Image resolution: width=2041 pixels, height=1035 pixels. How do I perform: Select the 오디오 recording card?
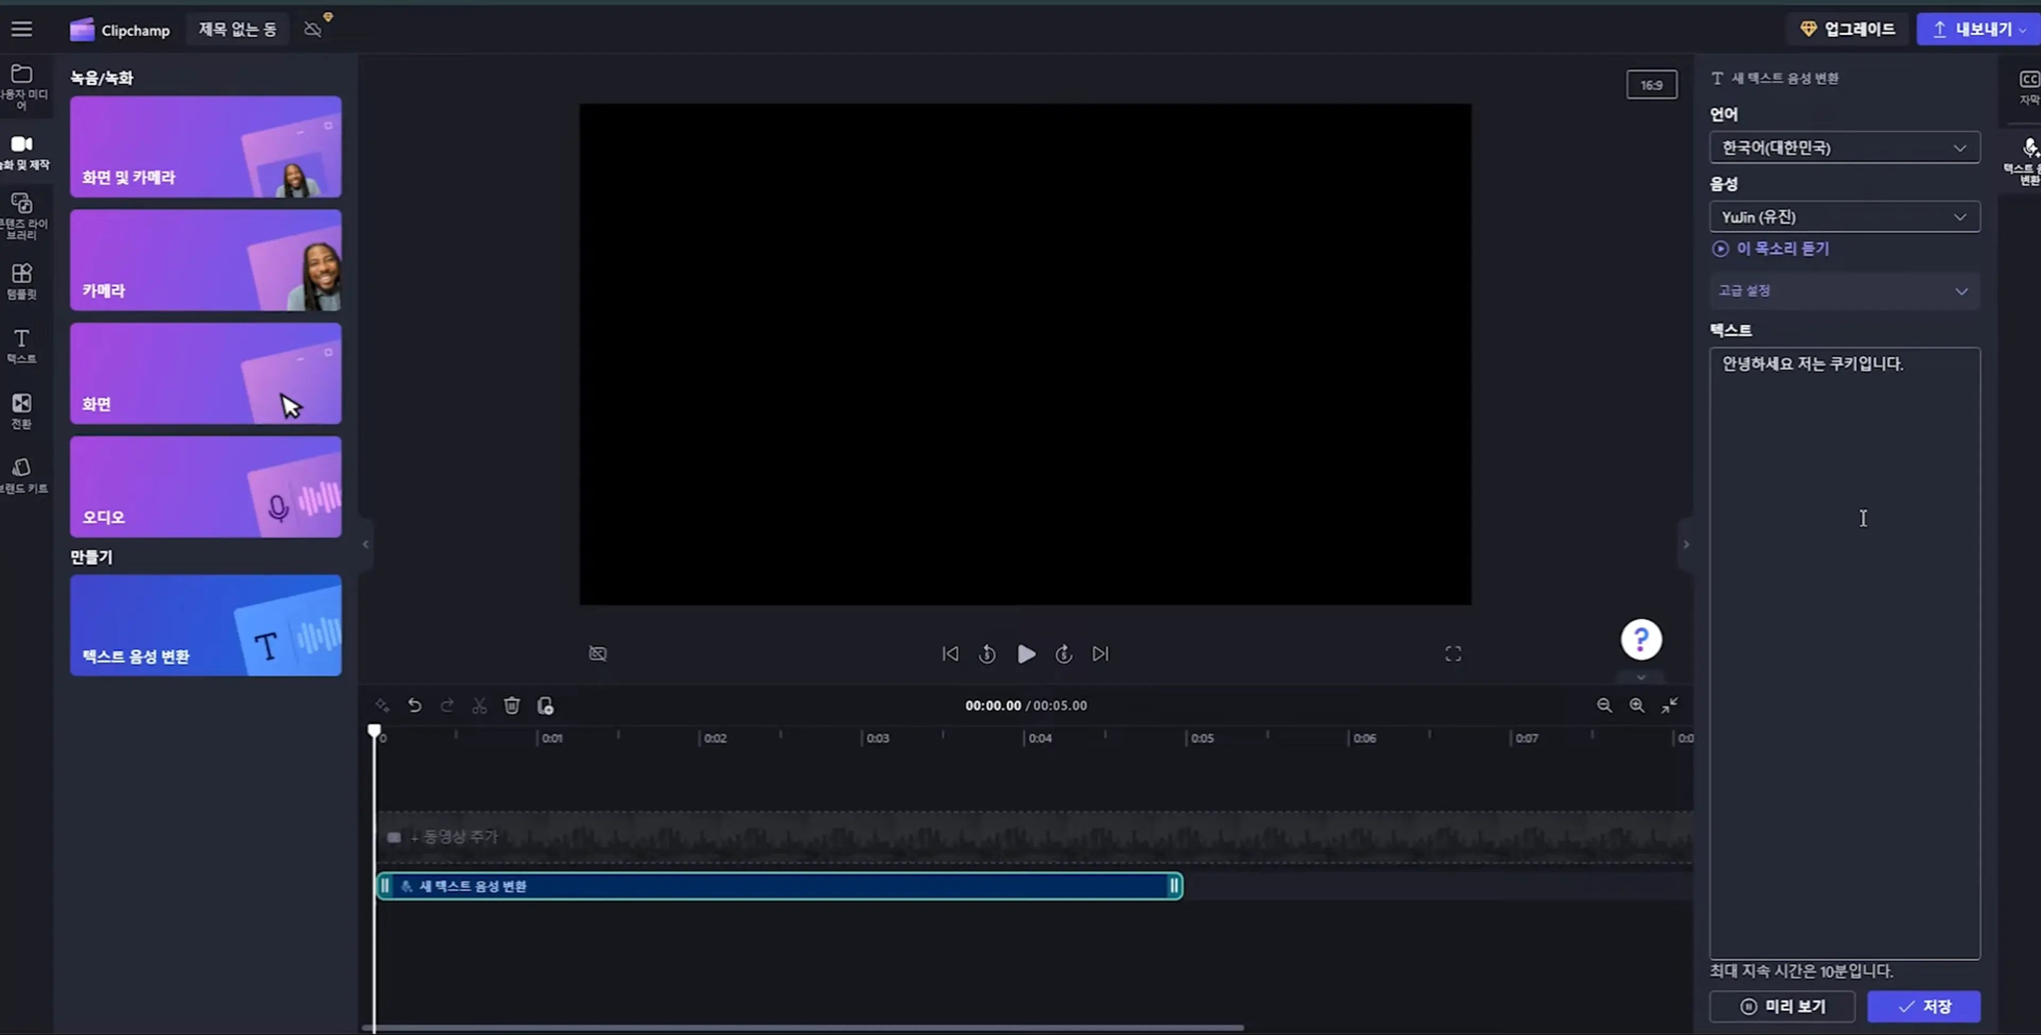coord(206,486)
